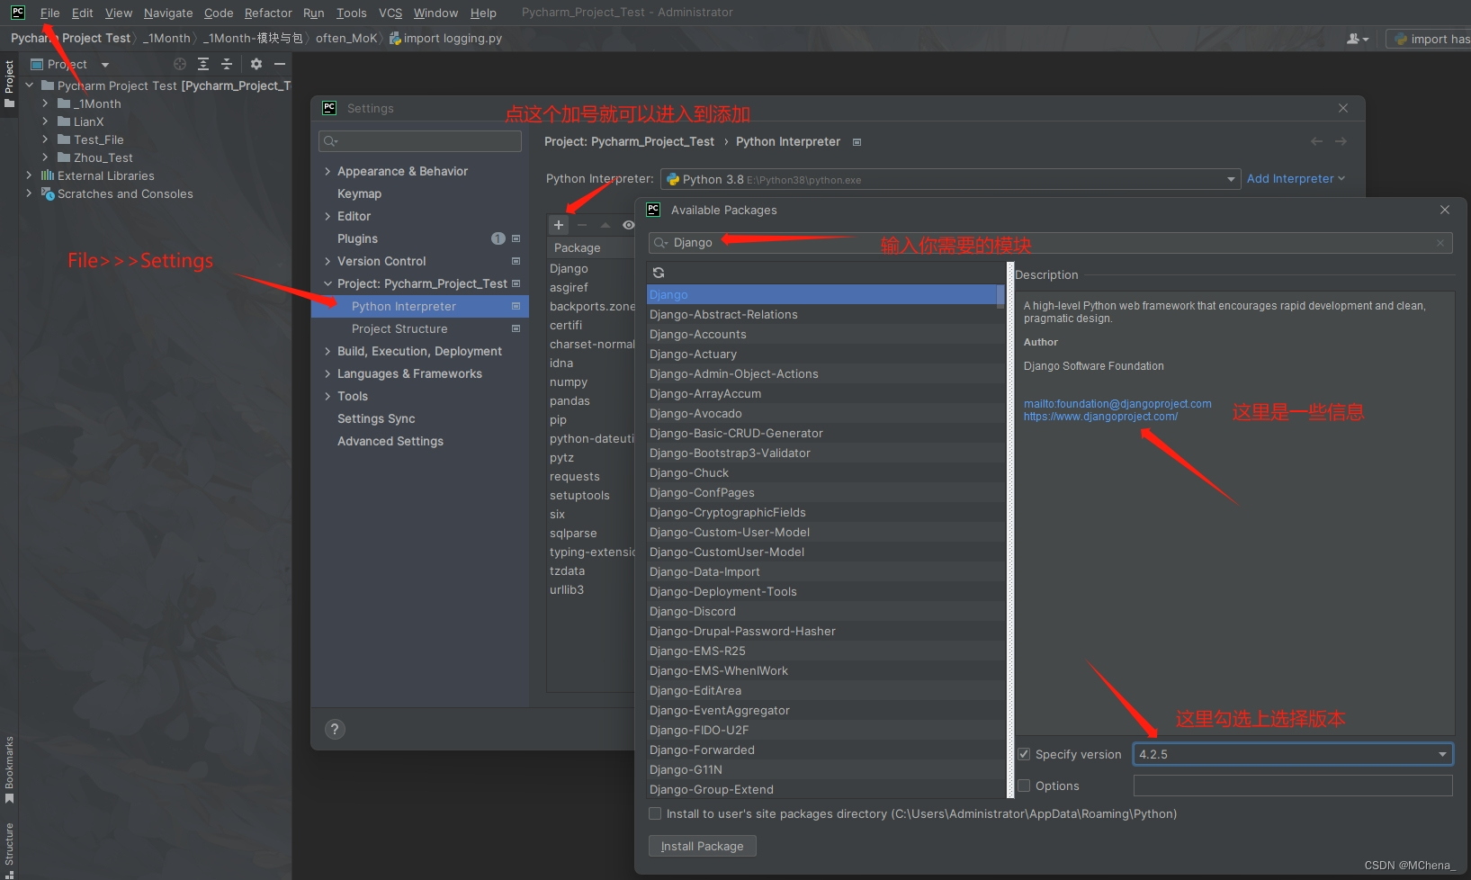This screenshot has width=1471, height=880.
Task: Open the Help menu
Action: [x=483, y=13]
